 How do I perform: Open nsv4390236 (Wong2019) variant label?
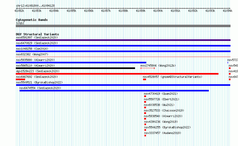tap(161, 122)
